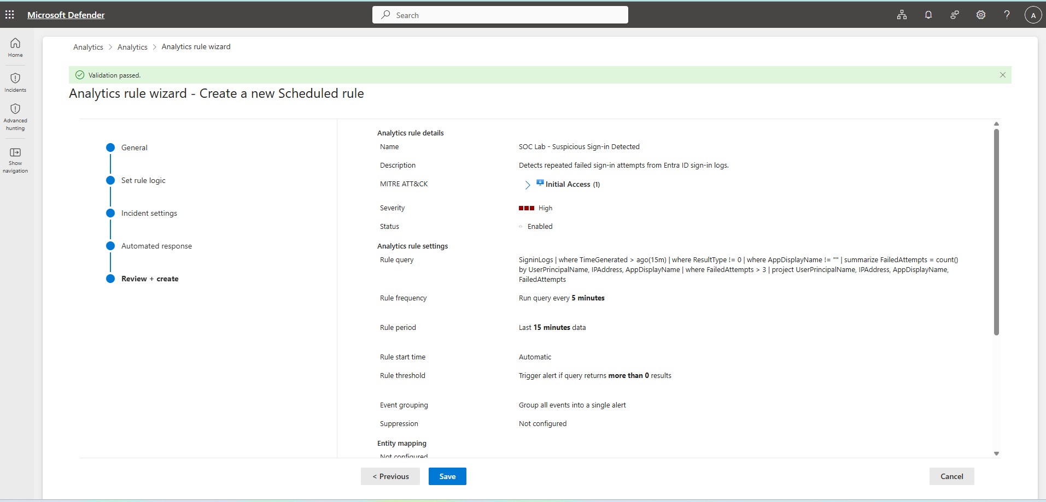Open Advanced hunting in the sidebar
The height and width of the screenshot is (502, 1046).
15,117
